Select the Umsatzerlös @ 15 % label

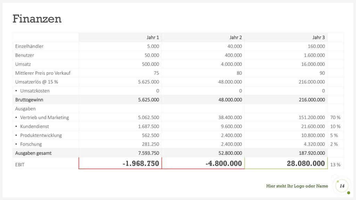pos(37,82)
